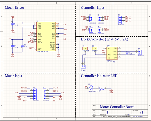Select the Controller Input section heading

point(93,7)
